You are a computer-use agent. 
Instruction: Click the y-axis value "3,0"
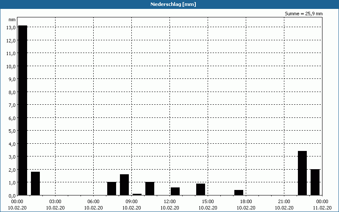(x=12, y=156)
